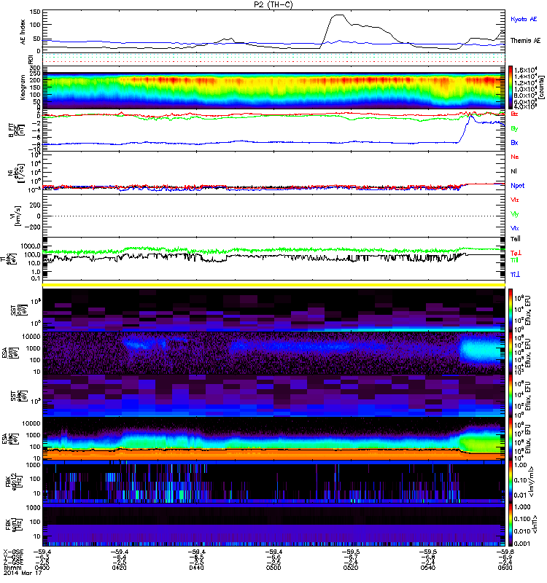Select the Themis AE legend label
547x583 pixels.
point(525,41)
